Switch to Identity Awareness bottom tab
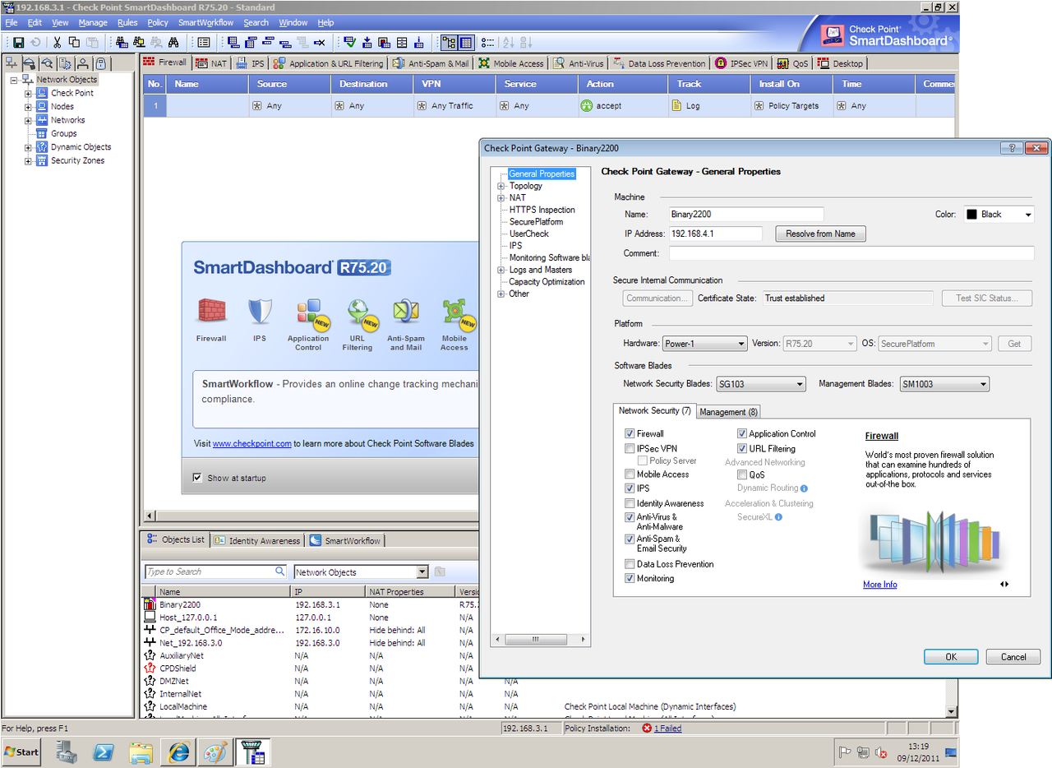Screen dimensions: 1052x768 257,540
